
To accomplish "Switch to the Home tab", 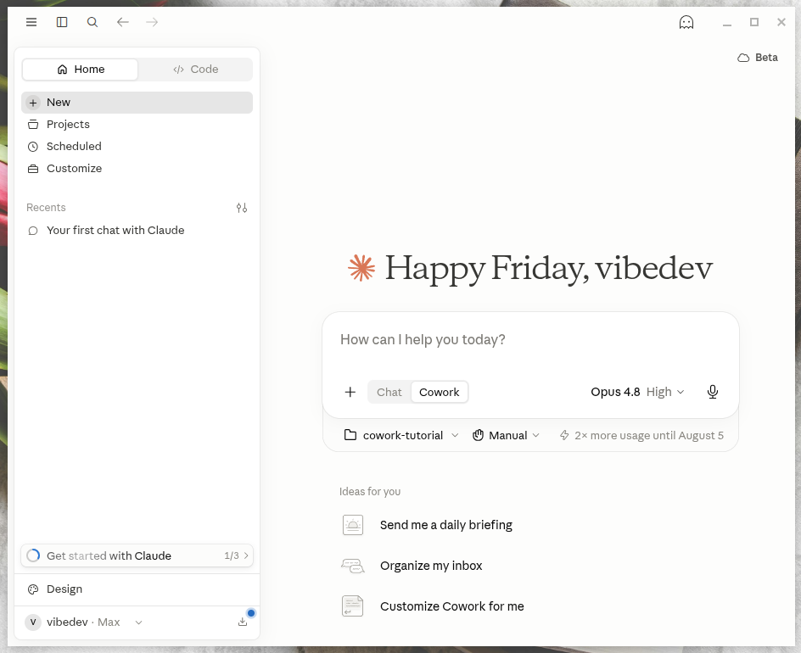I will click(x=81, y=70).
